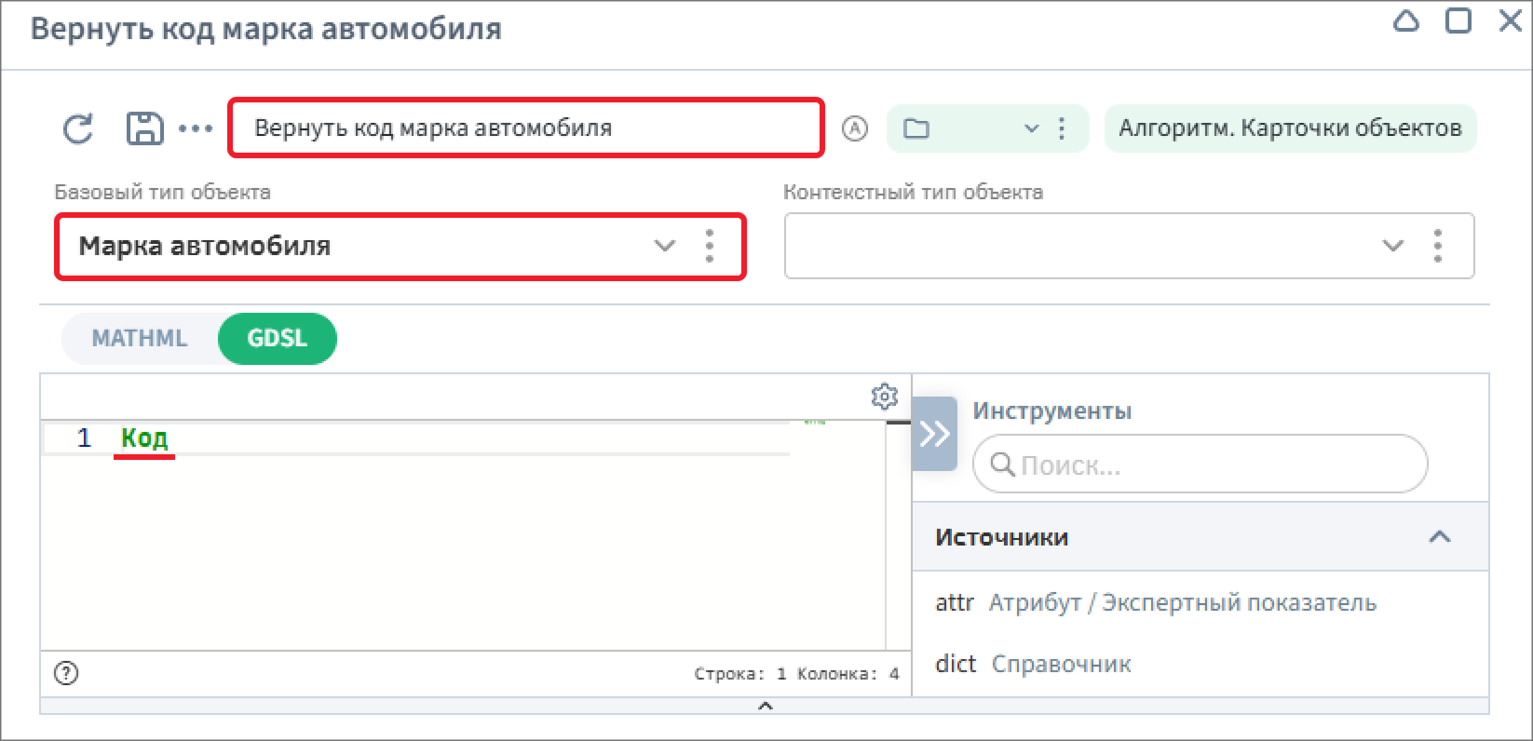Image resolution: width=1533 pixels, height=741 pixels.
Task: Click Алгоритм. Карточки объектов button
Action: (1290, 128)
